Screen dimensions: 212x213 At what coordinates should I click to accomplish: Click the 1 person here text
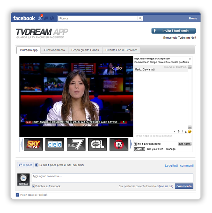coord(151,144)
